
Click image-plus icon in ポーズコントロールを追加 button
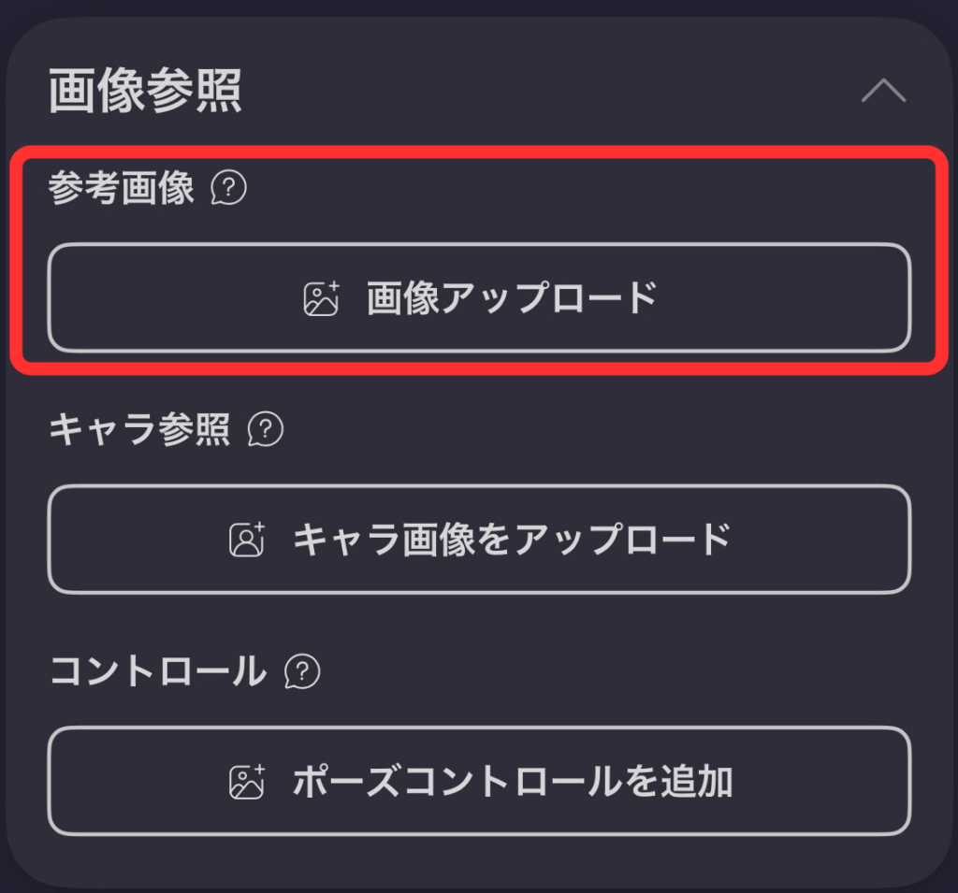coord(248,782)
